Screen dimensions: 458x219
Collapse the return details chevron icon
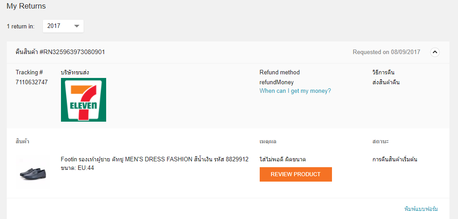point(435,52)
